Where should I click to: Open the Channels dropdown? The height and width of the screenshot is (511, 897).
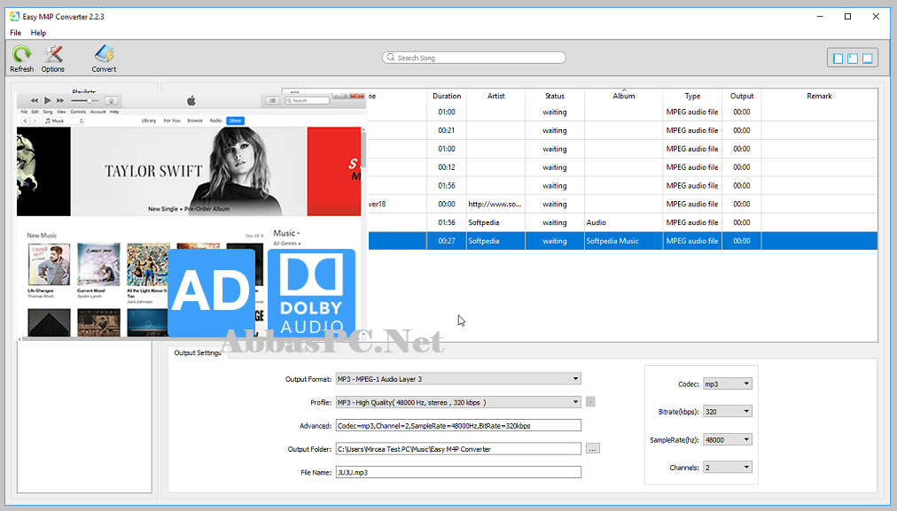tap(727, 468)
